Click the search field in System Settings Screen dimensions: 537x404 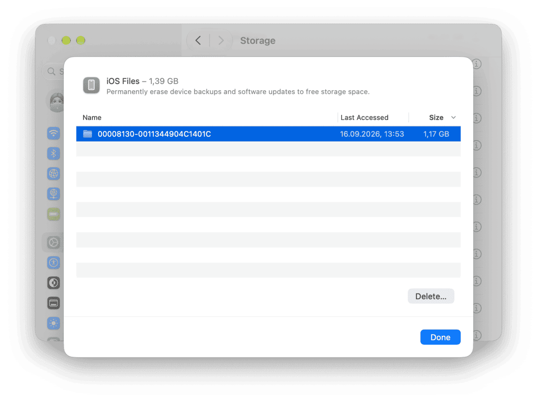(53, 71)
